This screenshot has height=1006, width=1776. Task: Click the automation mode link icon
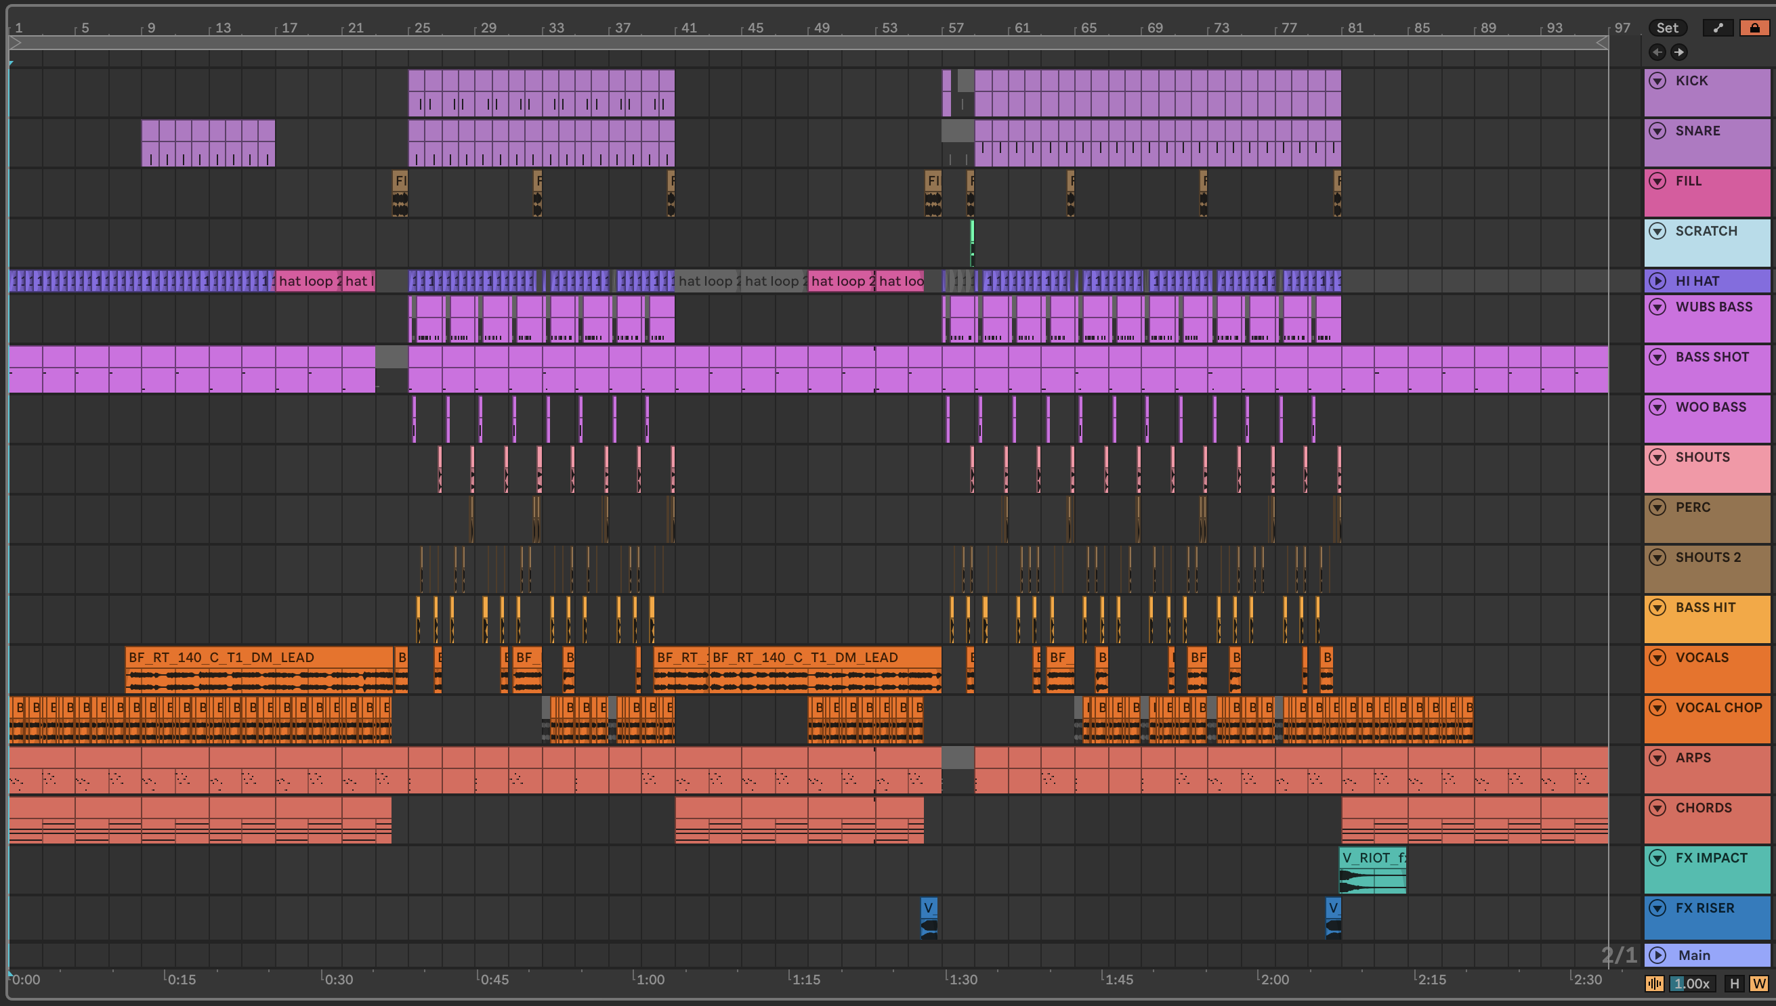click(1718, 28)
